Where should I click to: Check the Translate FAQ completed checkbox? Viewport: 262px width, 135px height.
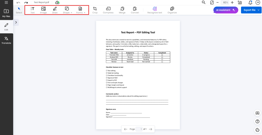(x=162, y=55)
